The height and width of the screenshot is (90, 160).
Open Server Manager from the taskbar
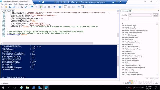[x=40, y=88]
